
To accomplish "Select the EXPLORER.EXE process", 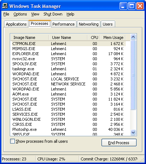I will click(x=69, y=54).
